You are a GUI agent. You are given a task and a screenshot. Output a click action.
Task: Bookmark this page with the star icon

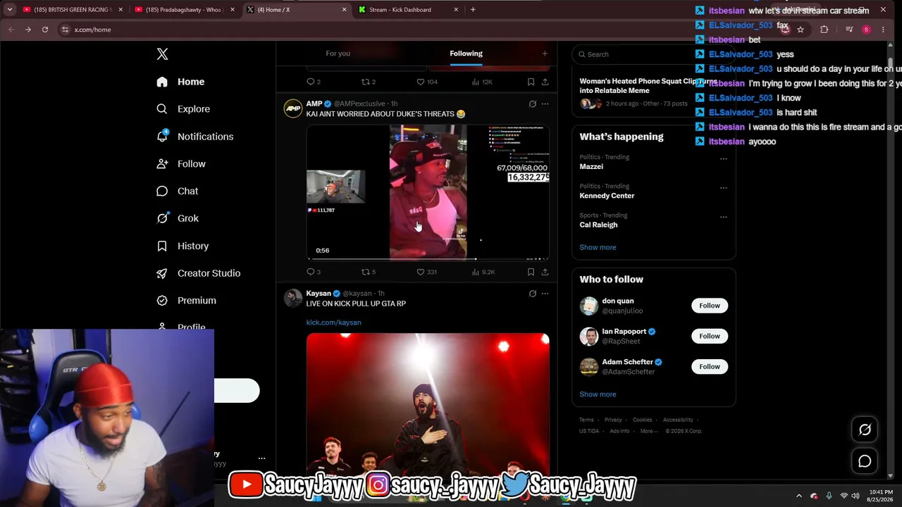(801, 30)
